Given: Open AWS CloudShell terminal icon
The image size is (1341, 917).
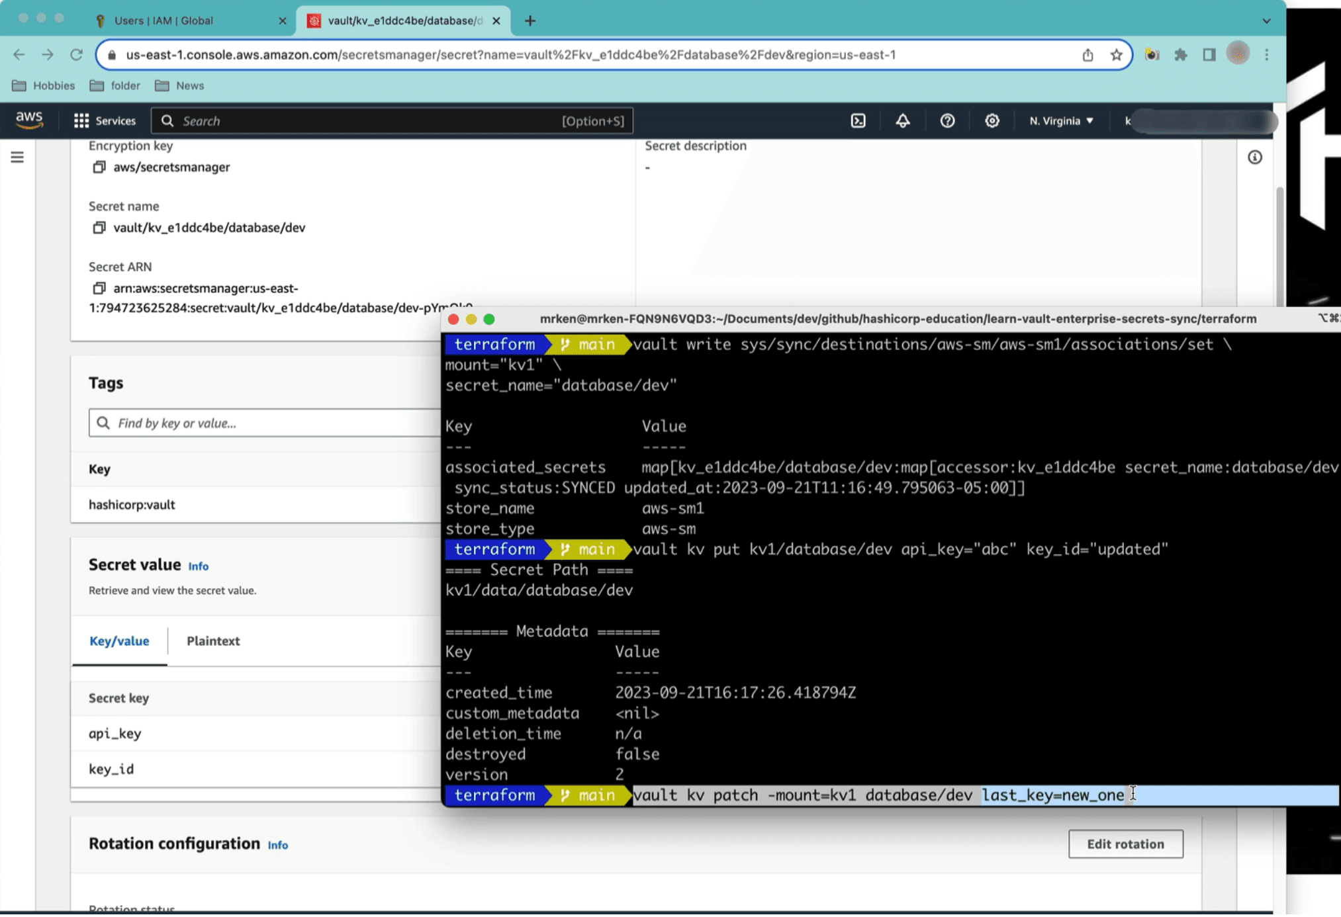Looking at the screenshot, I should point(858,120).
